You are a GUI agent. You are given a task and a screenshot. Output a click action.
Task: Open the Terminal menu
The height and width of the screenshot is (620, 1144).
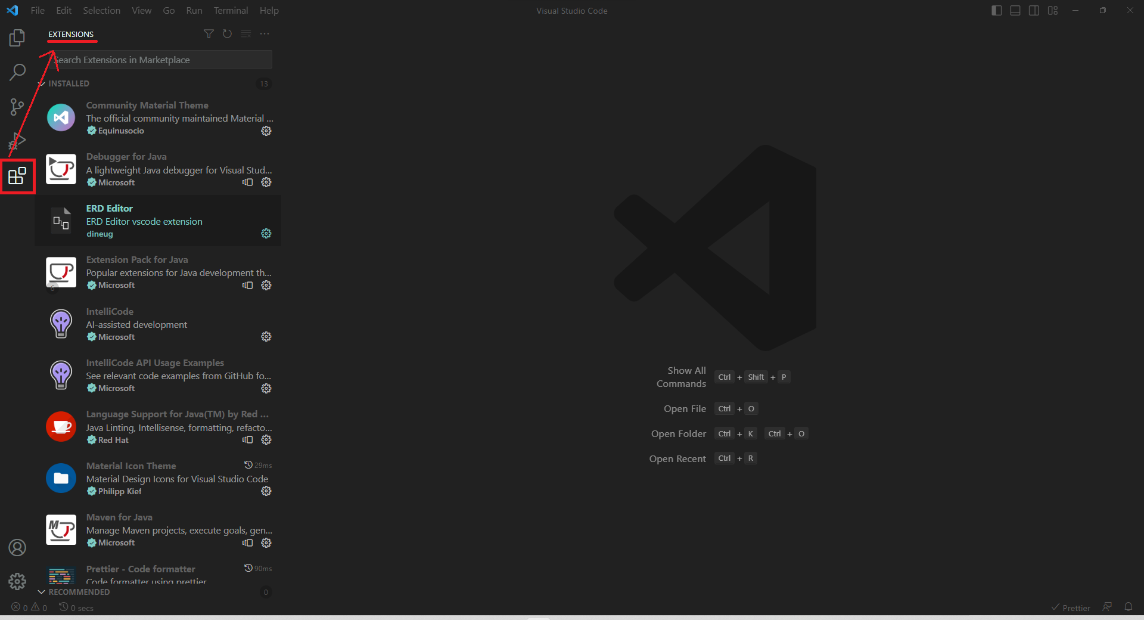tap(231, 11)
